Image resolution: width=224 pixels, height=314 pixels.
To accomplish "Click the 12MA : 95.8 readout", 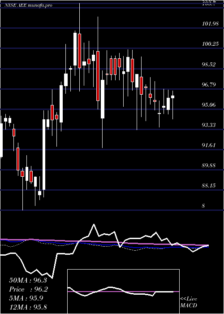I will tap(28, 307).
